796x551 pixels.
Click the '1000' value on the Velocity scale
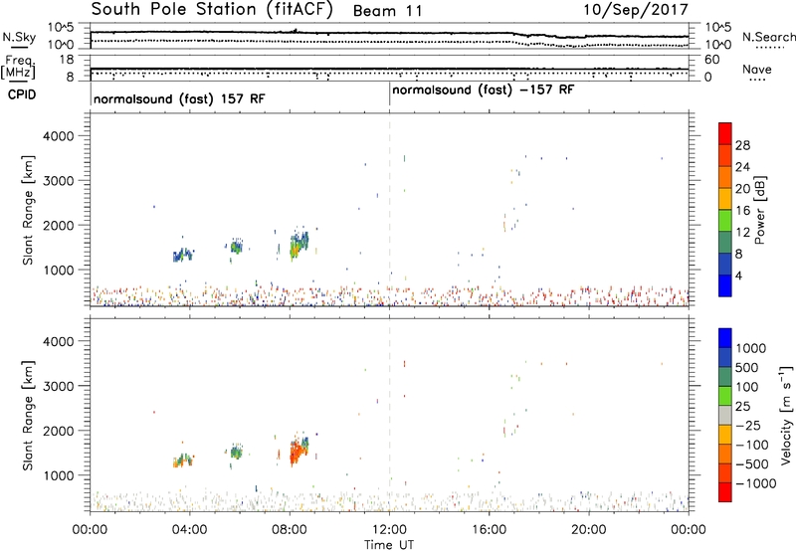751,348
